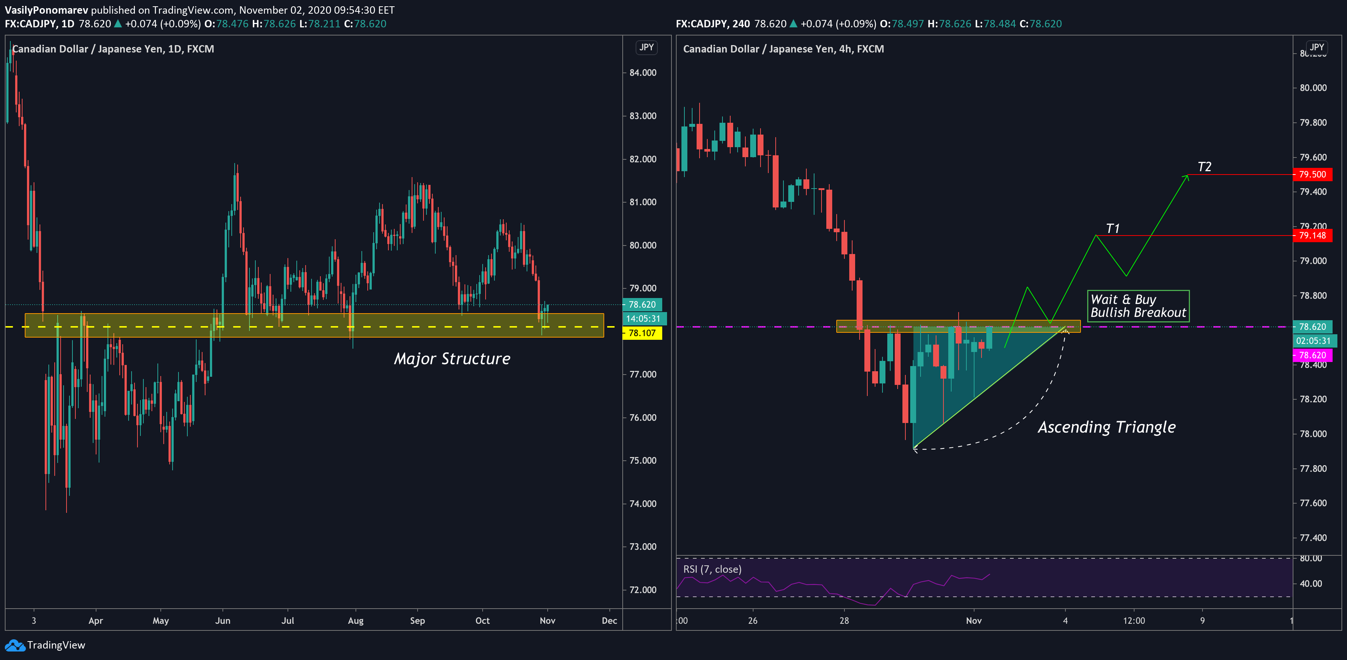Click the green 78.620 price label on the 4h chart
1347x660 pixels.
(1313, 327)
